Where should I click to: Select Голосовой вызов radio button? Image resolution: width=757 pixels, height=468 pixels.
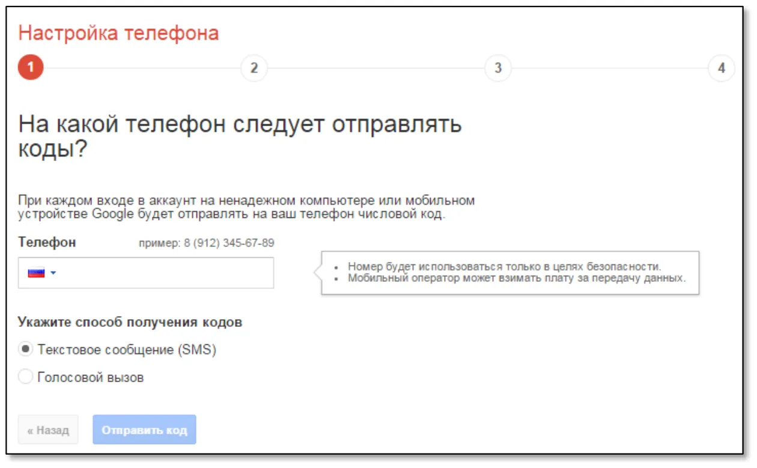coord(25,377)
